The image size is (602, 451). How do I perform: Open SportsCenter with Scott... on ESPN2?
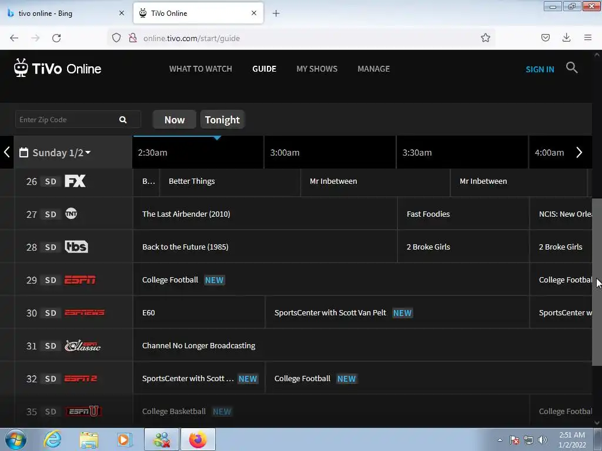(x=199, y=379)
